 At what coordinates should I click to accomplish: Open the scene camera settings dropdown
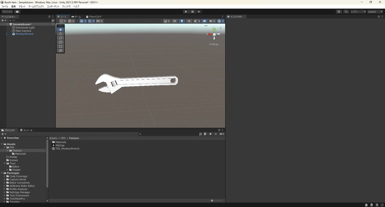coord(212,21)
